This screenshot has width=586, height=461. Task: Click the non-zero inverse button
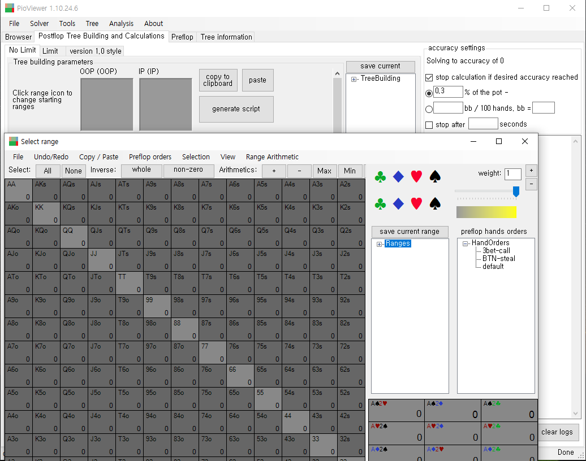tap(188, 170)
